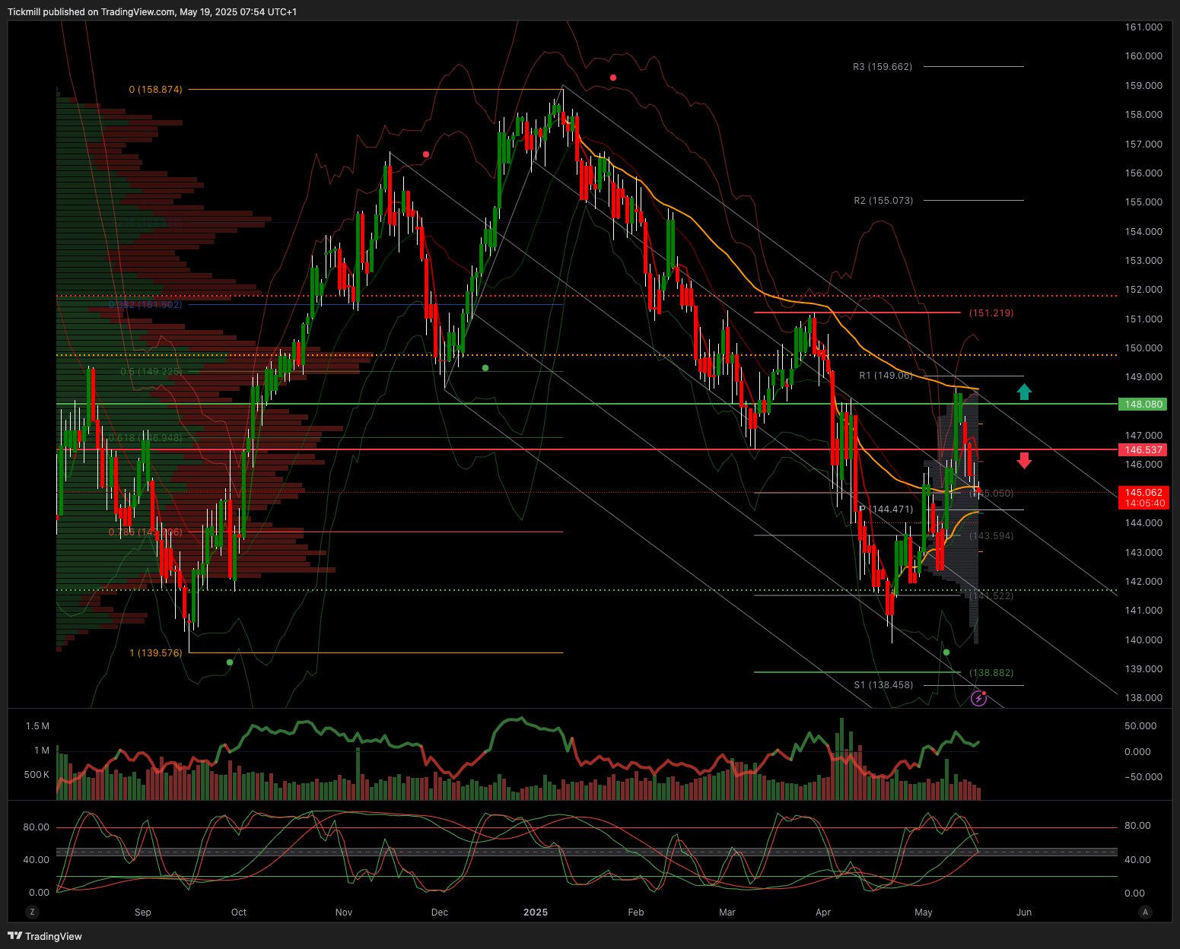Click the 0.382 (151.502) Fibonacci label
The height and width of the screenshot is (949, 1180).
(145, 305)
